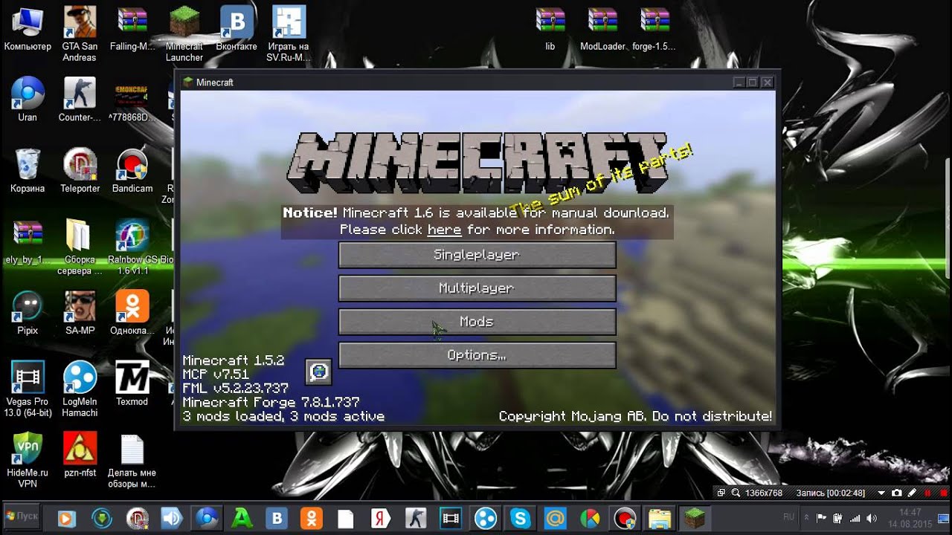Open the Singleplayer menu in Minecraft

[x=477, y=255]
